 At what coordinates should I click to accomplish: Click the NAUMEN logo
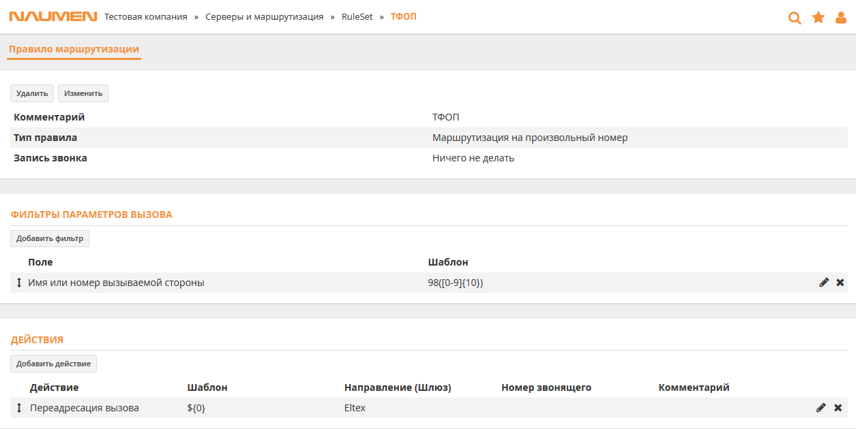[x=53, y=16]
